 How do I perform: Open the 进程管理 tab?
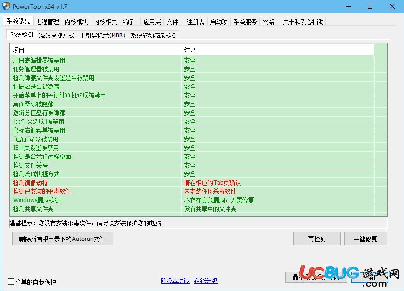[47, 22]
